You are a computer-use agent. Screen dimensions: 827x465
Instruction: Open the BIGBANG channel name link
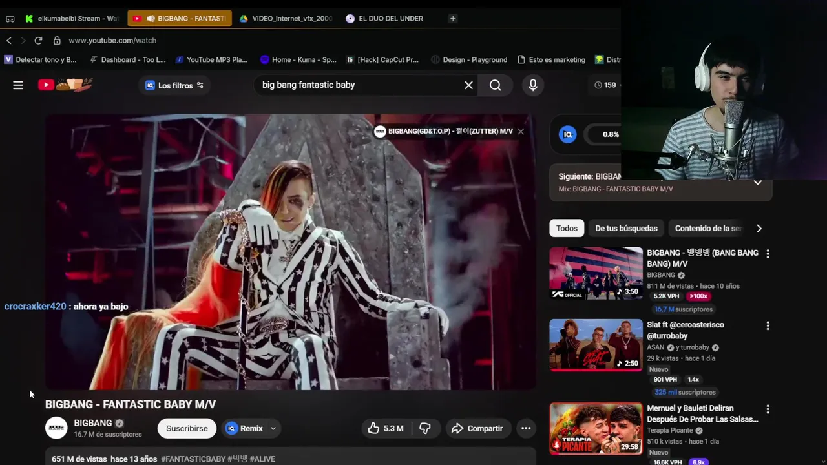coord(93,423)
